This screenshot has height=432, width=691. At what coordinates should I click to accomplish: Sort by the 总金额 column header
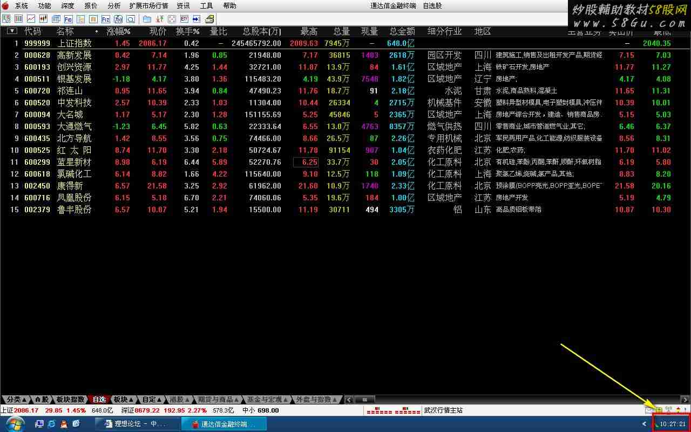402,31
